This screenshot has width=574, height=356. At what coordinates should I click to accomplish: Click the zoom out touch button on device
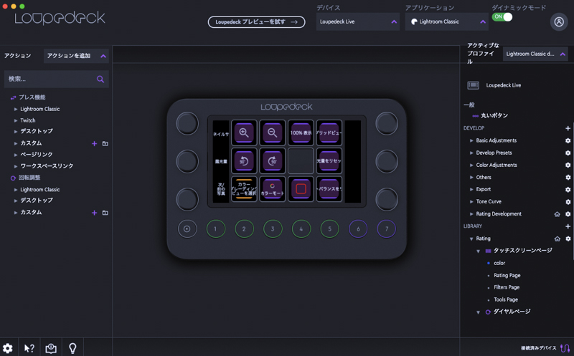click(x=272, y=133)
